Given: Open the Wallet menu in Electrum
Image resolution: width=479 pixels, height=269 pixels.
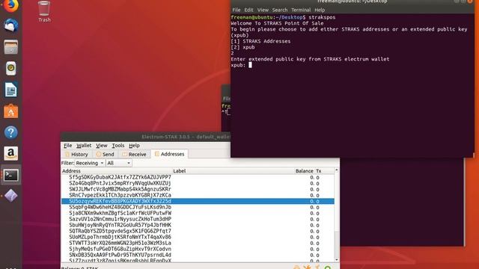Looking at the screenshot, I should (x=84, y=146).
